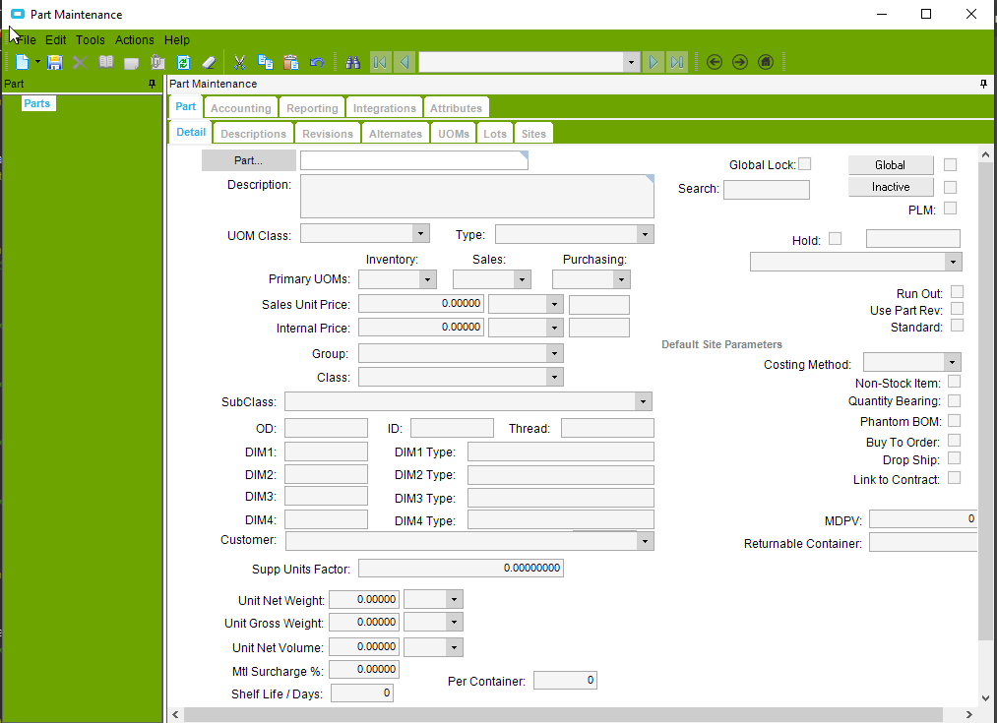Image resolution: width=997 pixels, height=723 pixels.
Task: Expand the Costing Method dropdown
Action: click(951, 363)
